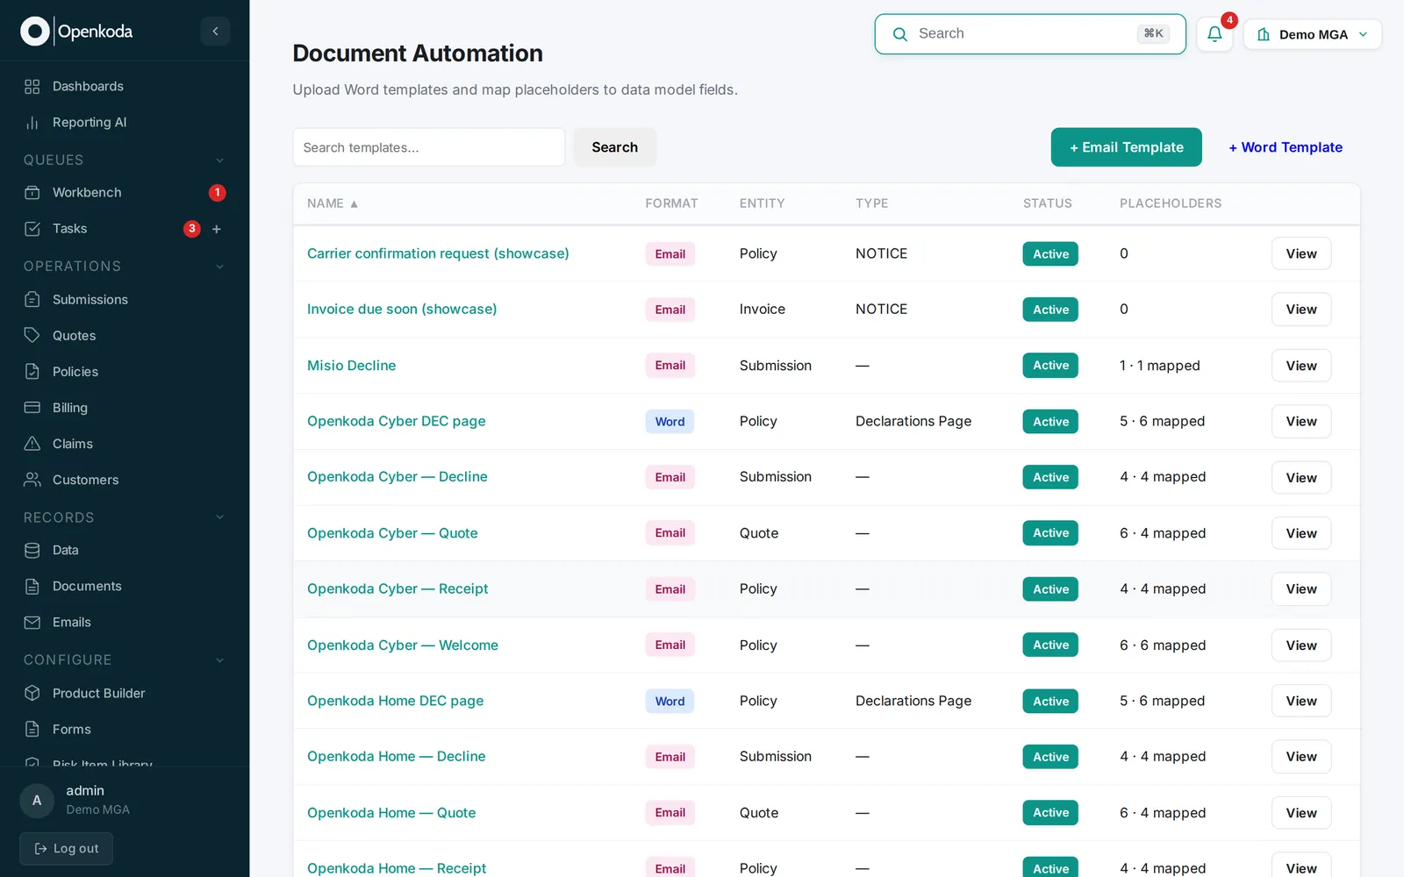Click NOTICE type in Invoice due soon row
Screen dimensions: 1404x877
pyautogui.click(x=881, y=309)
